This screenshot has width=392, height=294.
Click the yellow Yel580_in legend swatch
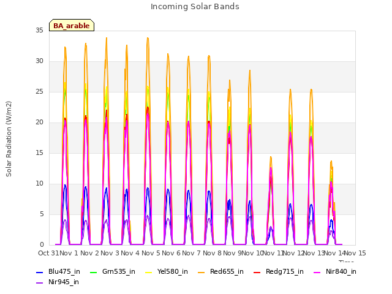(148, 272)
